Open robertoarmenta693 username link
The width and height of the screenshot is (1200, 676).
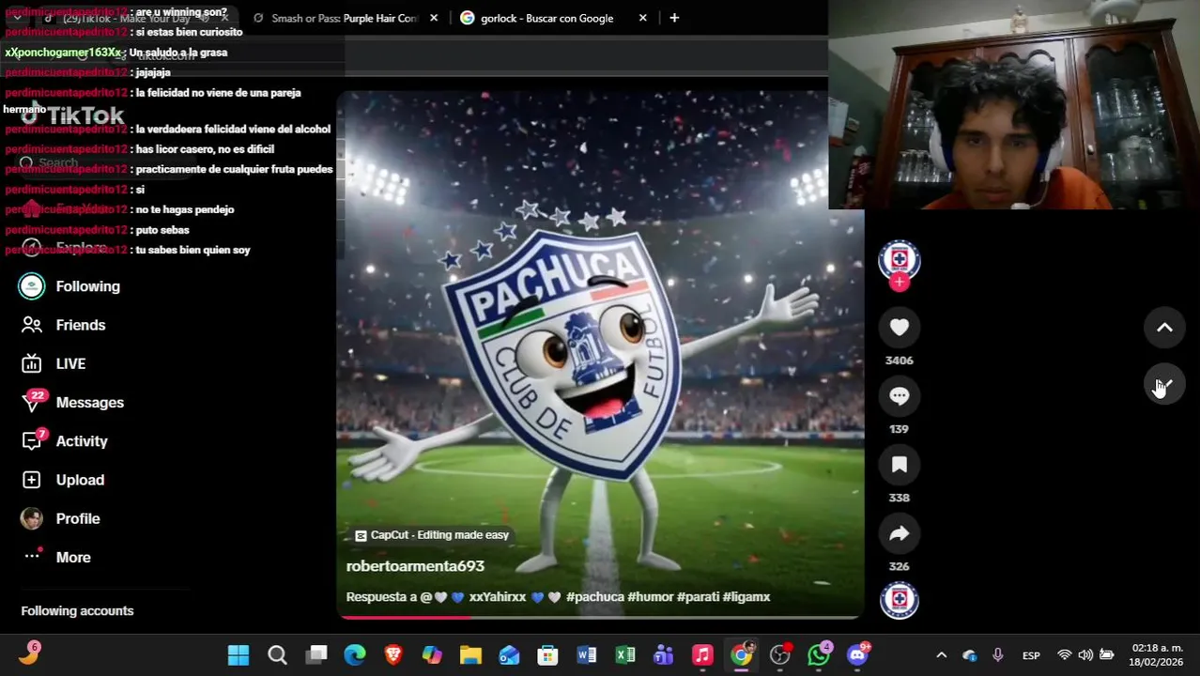pyautogui.click(x=415, y=566)
